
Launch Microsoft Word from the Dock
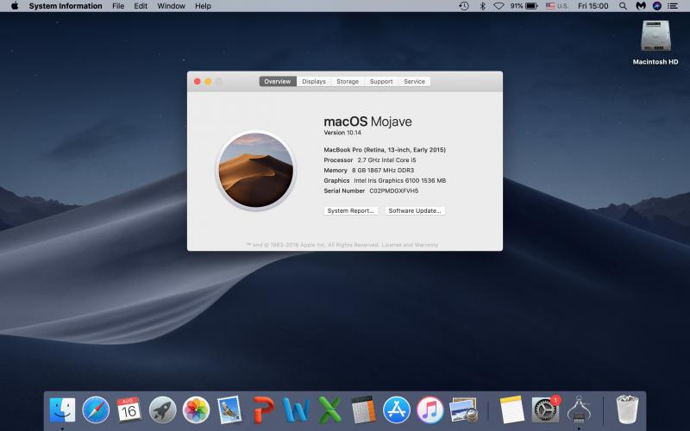[296, 410]
